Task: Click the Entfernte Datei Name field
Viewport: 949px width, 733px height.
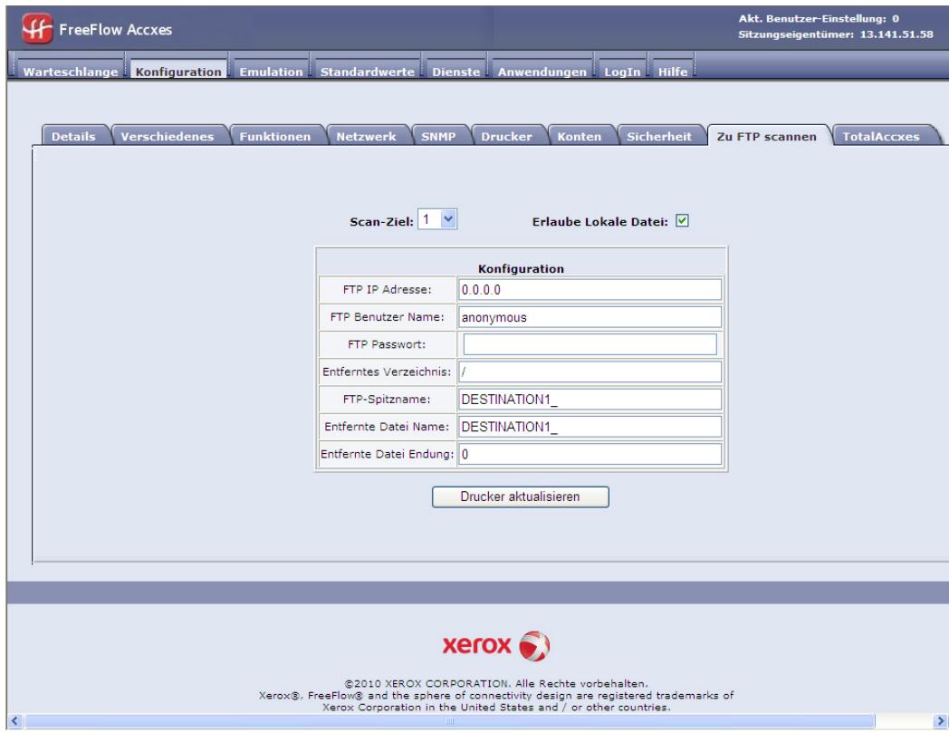Action: (x=590, y=427)
